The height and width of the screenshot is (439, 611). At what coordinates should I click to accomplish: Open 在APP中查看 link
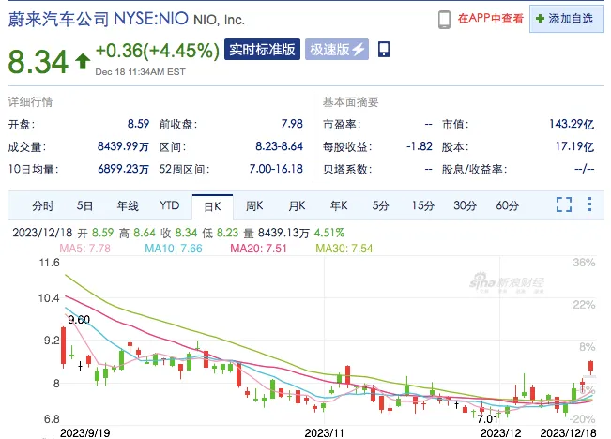(491, 19)
